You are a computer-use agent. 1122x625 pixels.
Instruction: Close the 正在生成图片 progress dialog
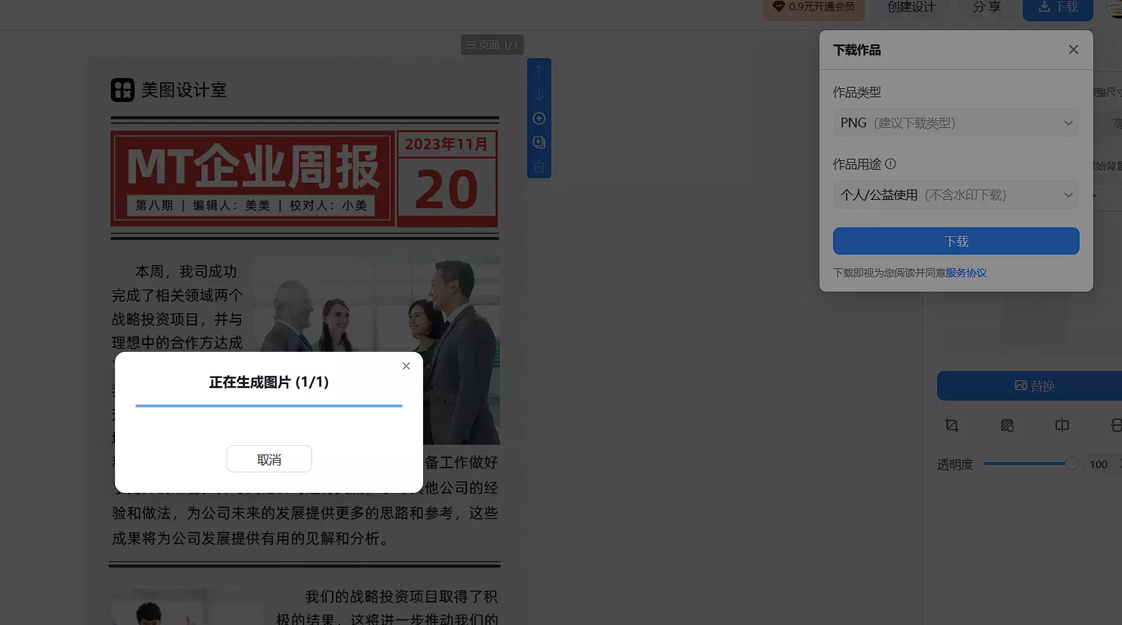[x=406, y=366]
